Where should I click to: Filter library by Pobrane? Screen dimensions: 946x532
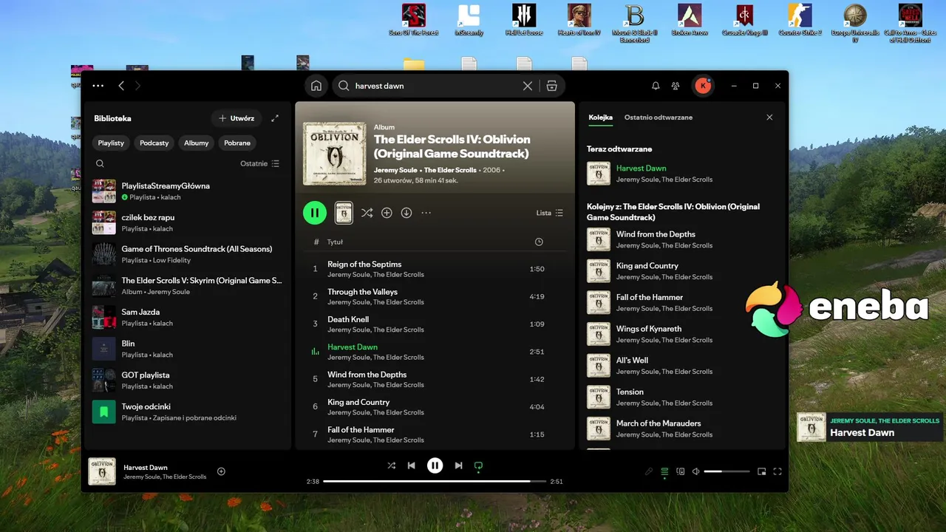click(x=237, y=143)
